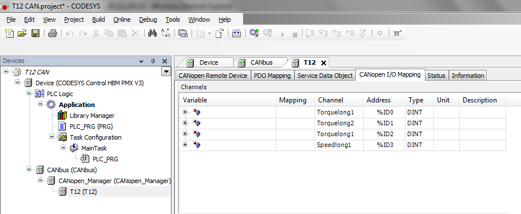Click the Variable column header
The width and height of the screenshot is (521, 214).
pyautogui.click(x=228, y=100)
